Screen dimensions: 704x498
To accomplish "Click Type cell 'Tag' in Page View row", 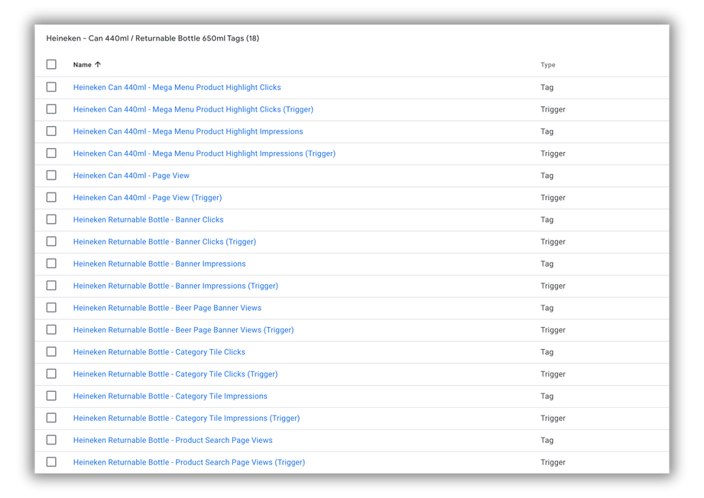I will coord(547,176).
